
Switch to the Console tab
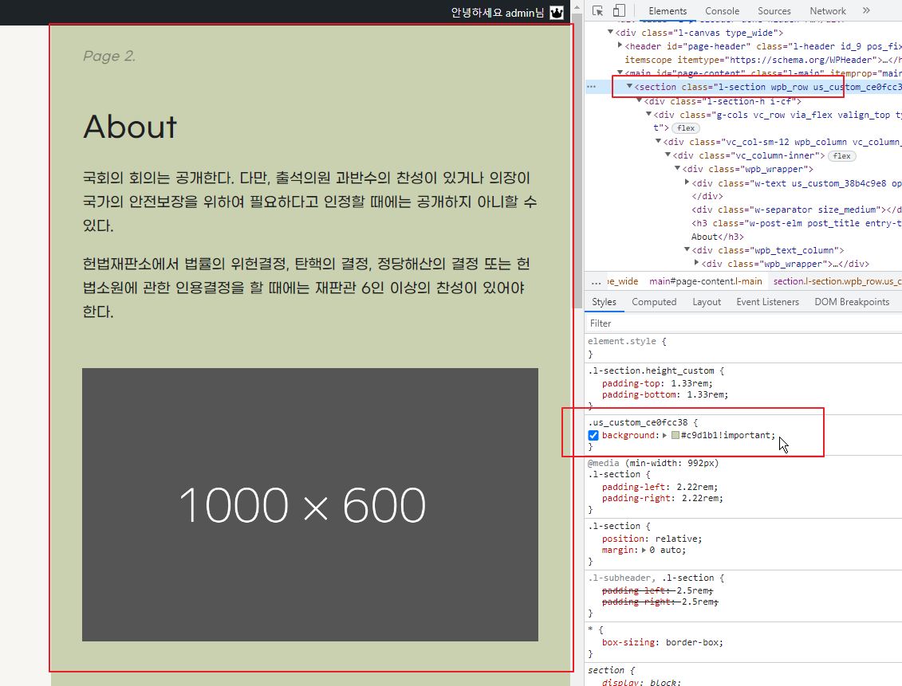(x=722, y=11)
